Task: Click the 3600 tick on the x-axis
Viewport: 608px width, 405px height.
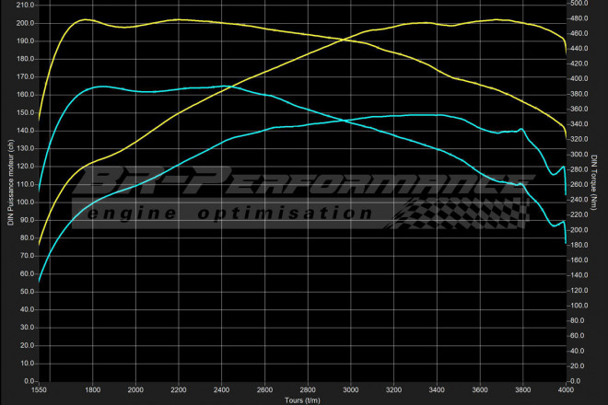Action: pyautogui.click(x=479, y=389)
